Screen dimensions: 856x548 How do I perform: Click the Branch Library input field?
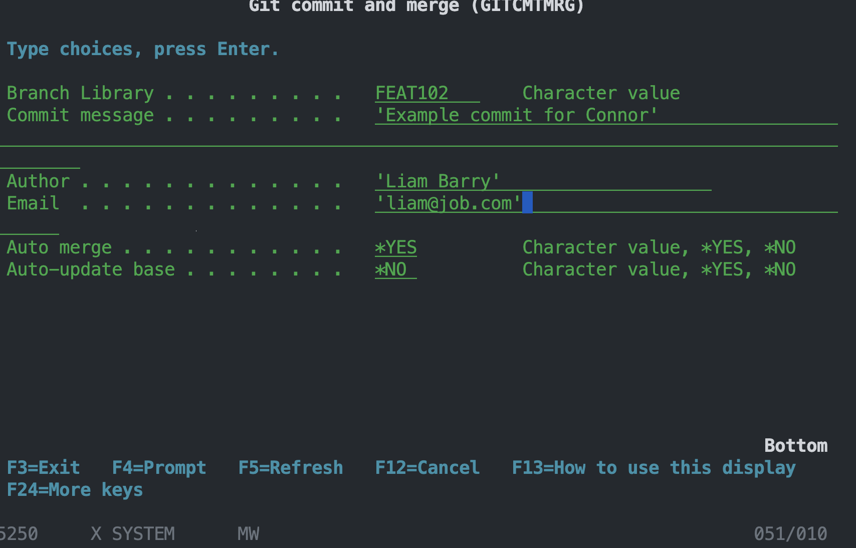[426, 93]
